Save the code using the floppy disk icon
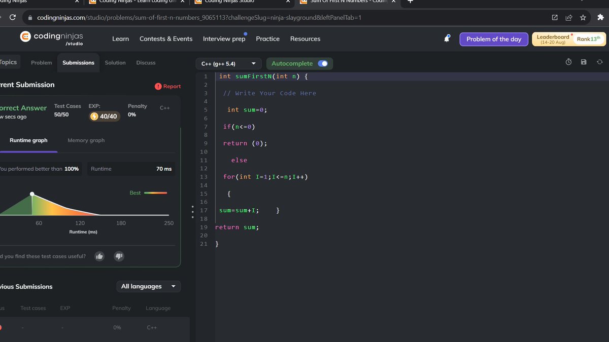The height and width of the screenshot is (342, 609). tap(584, 61)
